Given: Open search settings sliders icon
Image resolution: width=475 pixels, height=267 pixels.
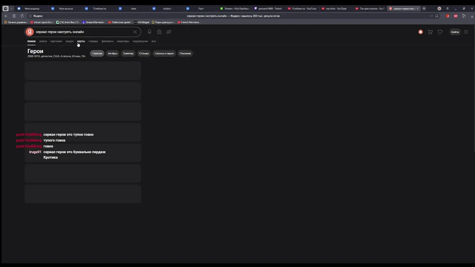Looking at the screenshot, I should [x=169, y=32].
